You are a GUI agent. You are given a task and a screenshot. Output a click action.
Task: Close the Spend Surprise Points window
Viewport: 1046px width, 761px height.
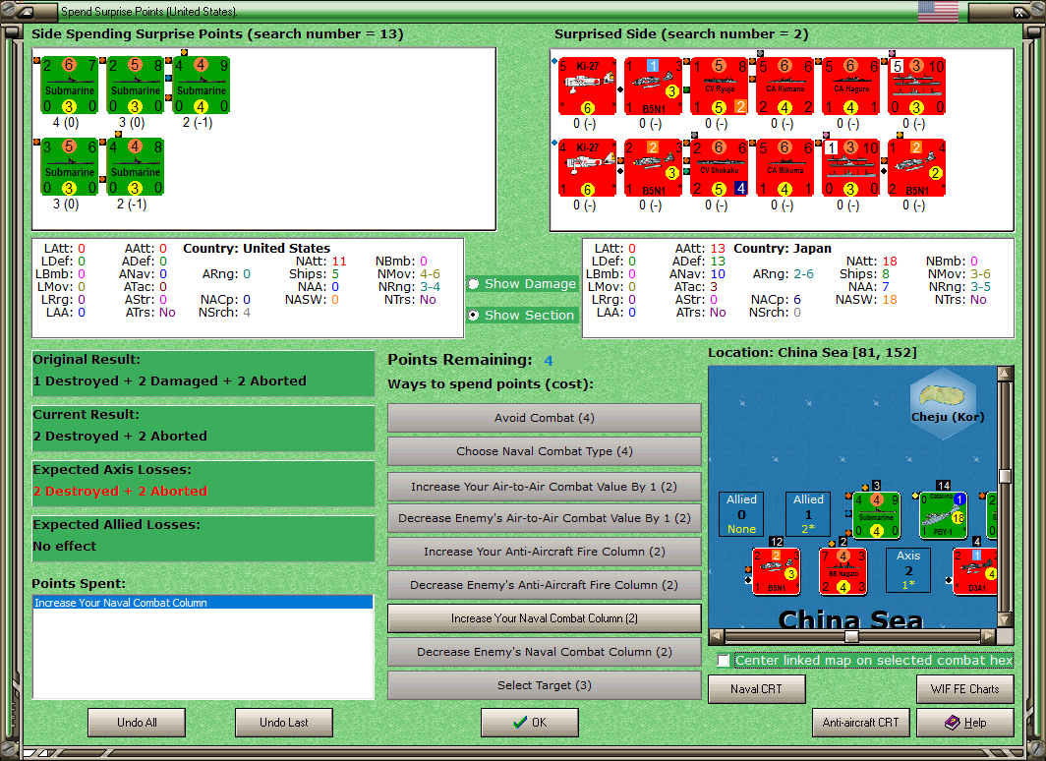click(x=1020, y=12)
